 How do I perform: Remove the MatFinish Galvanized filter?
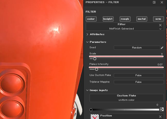[160, 25]
